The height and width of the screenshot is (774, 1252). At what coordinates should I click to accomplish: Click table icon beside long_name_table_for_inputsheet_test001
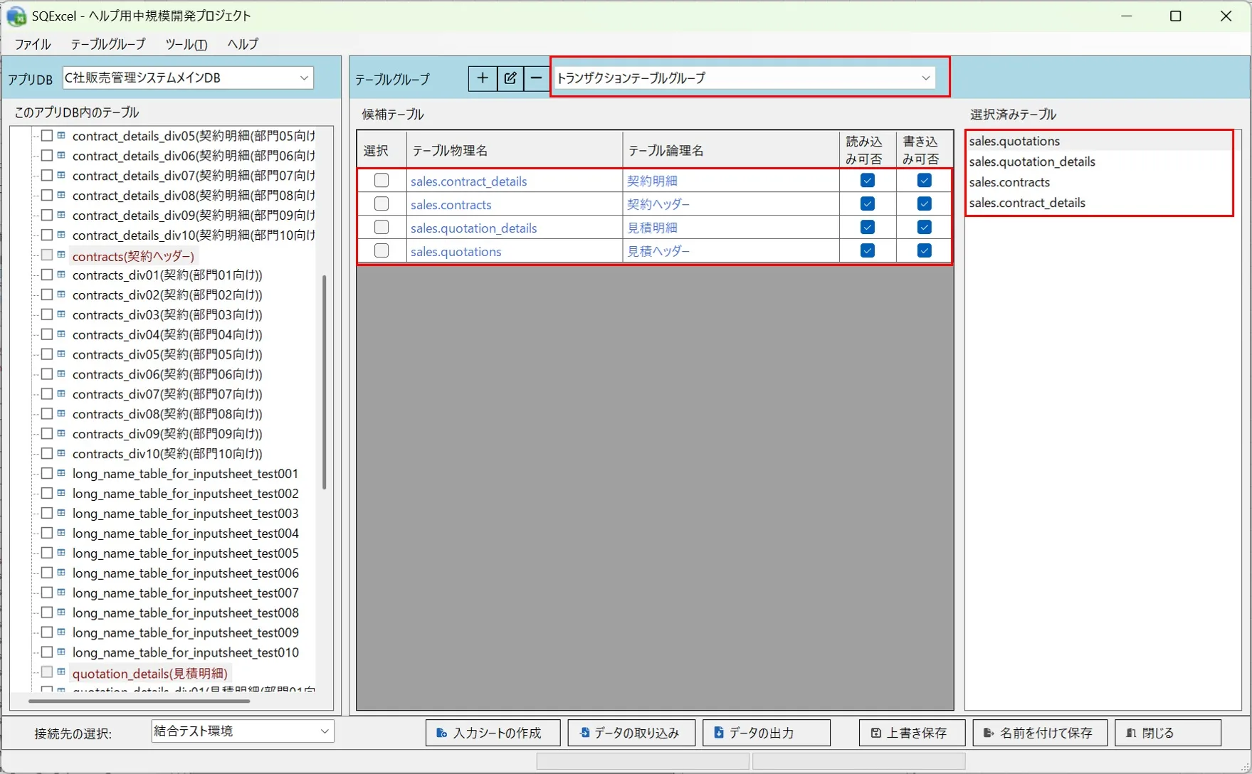(61, 473)
